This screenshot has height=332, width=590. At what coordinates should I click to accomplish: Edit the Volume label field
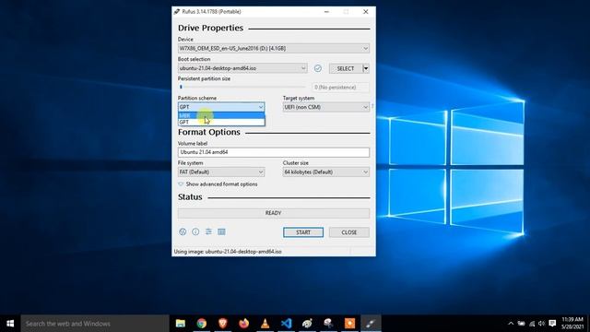click(274, 152)
